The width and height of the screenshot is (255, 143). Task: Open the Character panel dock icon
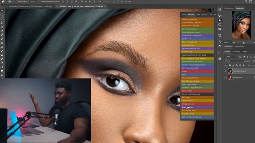pos(220,42)
